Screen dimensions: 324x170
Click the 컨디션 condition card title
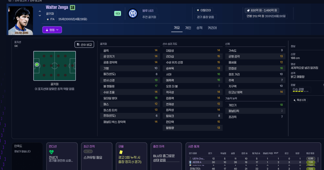point(53,146)
